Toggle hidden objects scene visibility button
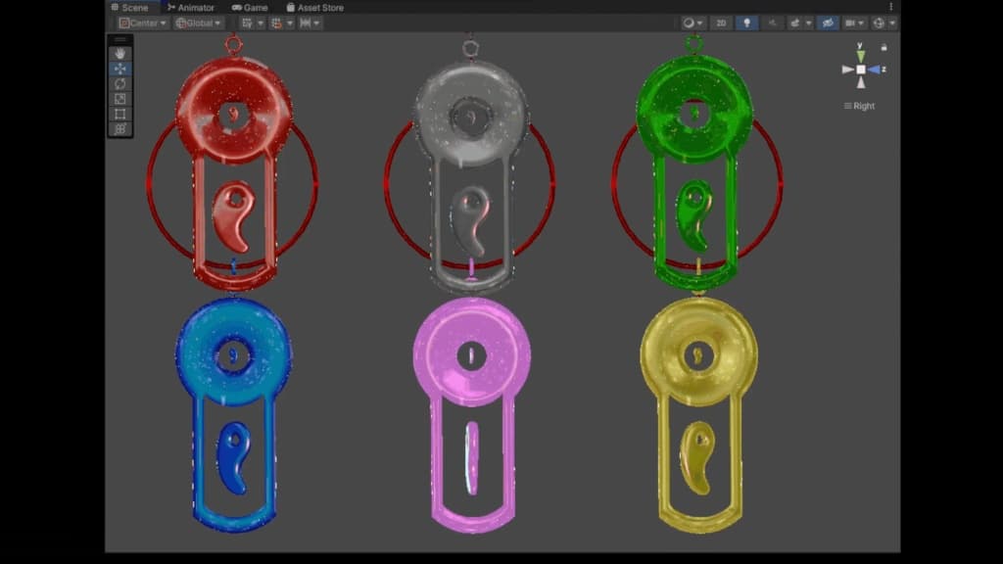The width and height of the screenshot is (1003, 564). pos(828,23)
